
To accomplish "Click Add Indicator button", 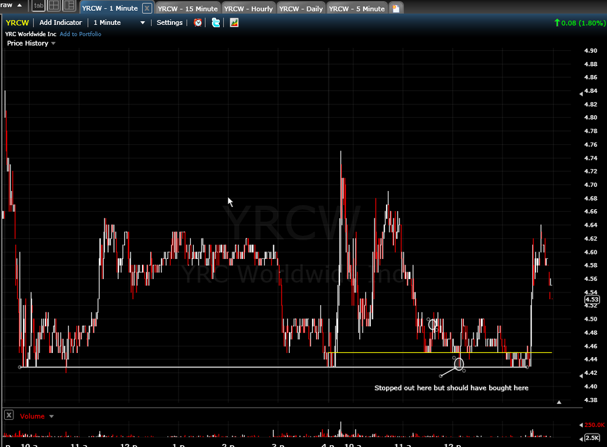I will click(60, 22).
